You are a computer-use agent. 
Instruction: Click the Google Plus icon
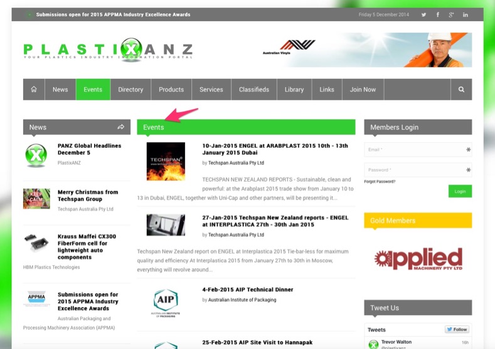click(x=451, y=14)
